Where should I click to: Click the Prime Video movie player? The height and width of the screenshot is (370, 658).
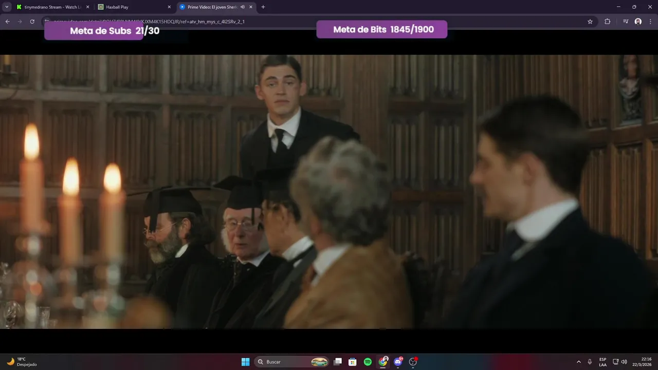[x=329, y=192]
